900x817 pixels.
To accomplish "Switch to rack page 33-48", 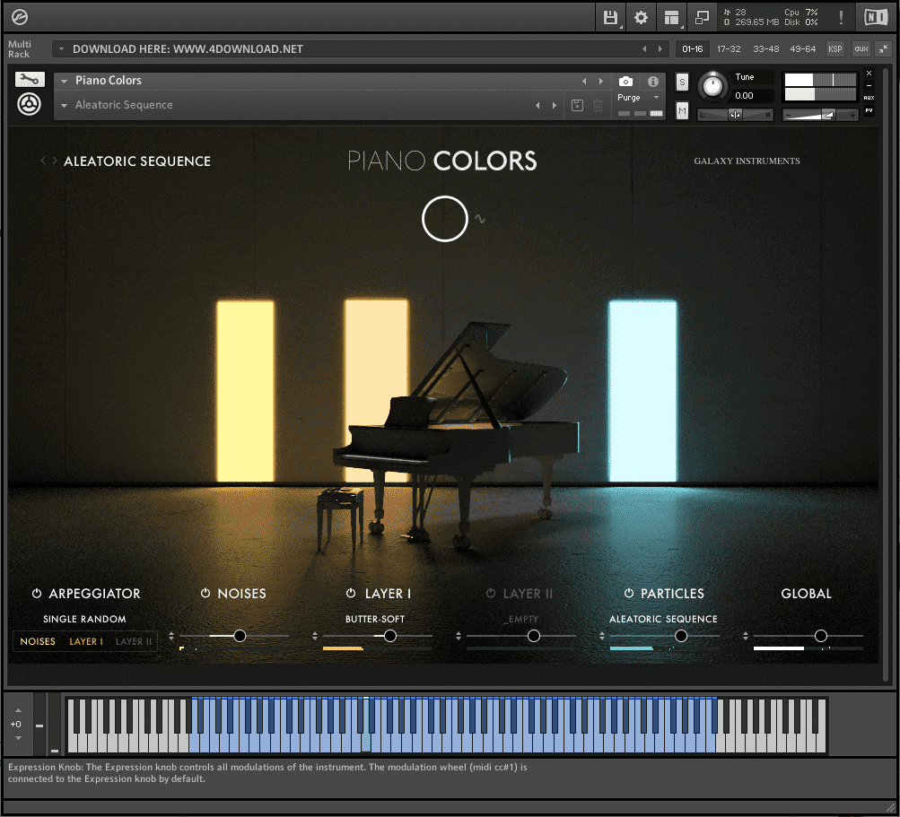I will (x=765, y=49).
